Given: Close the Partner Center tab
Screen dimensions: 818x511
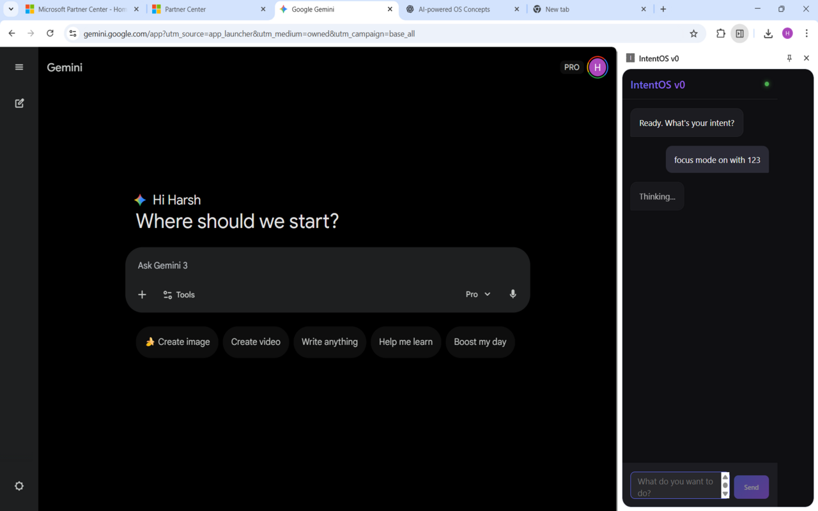Looking at the screenshot, I should [263, 10].
